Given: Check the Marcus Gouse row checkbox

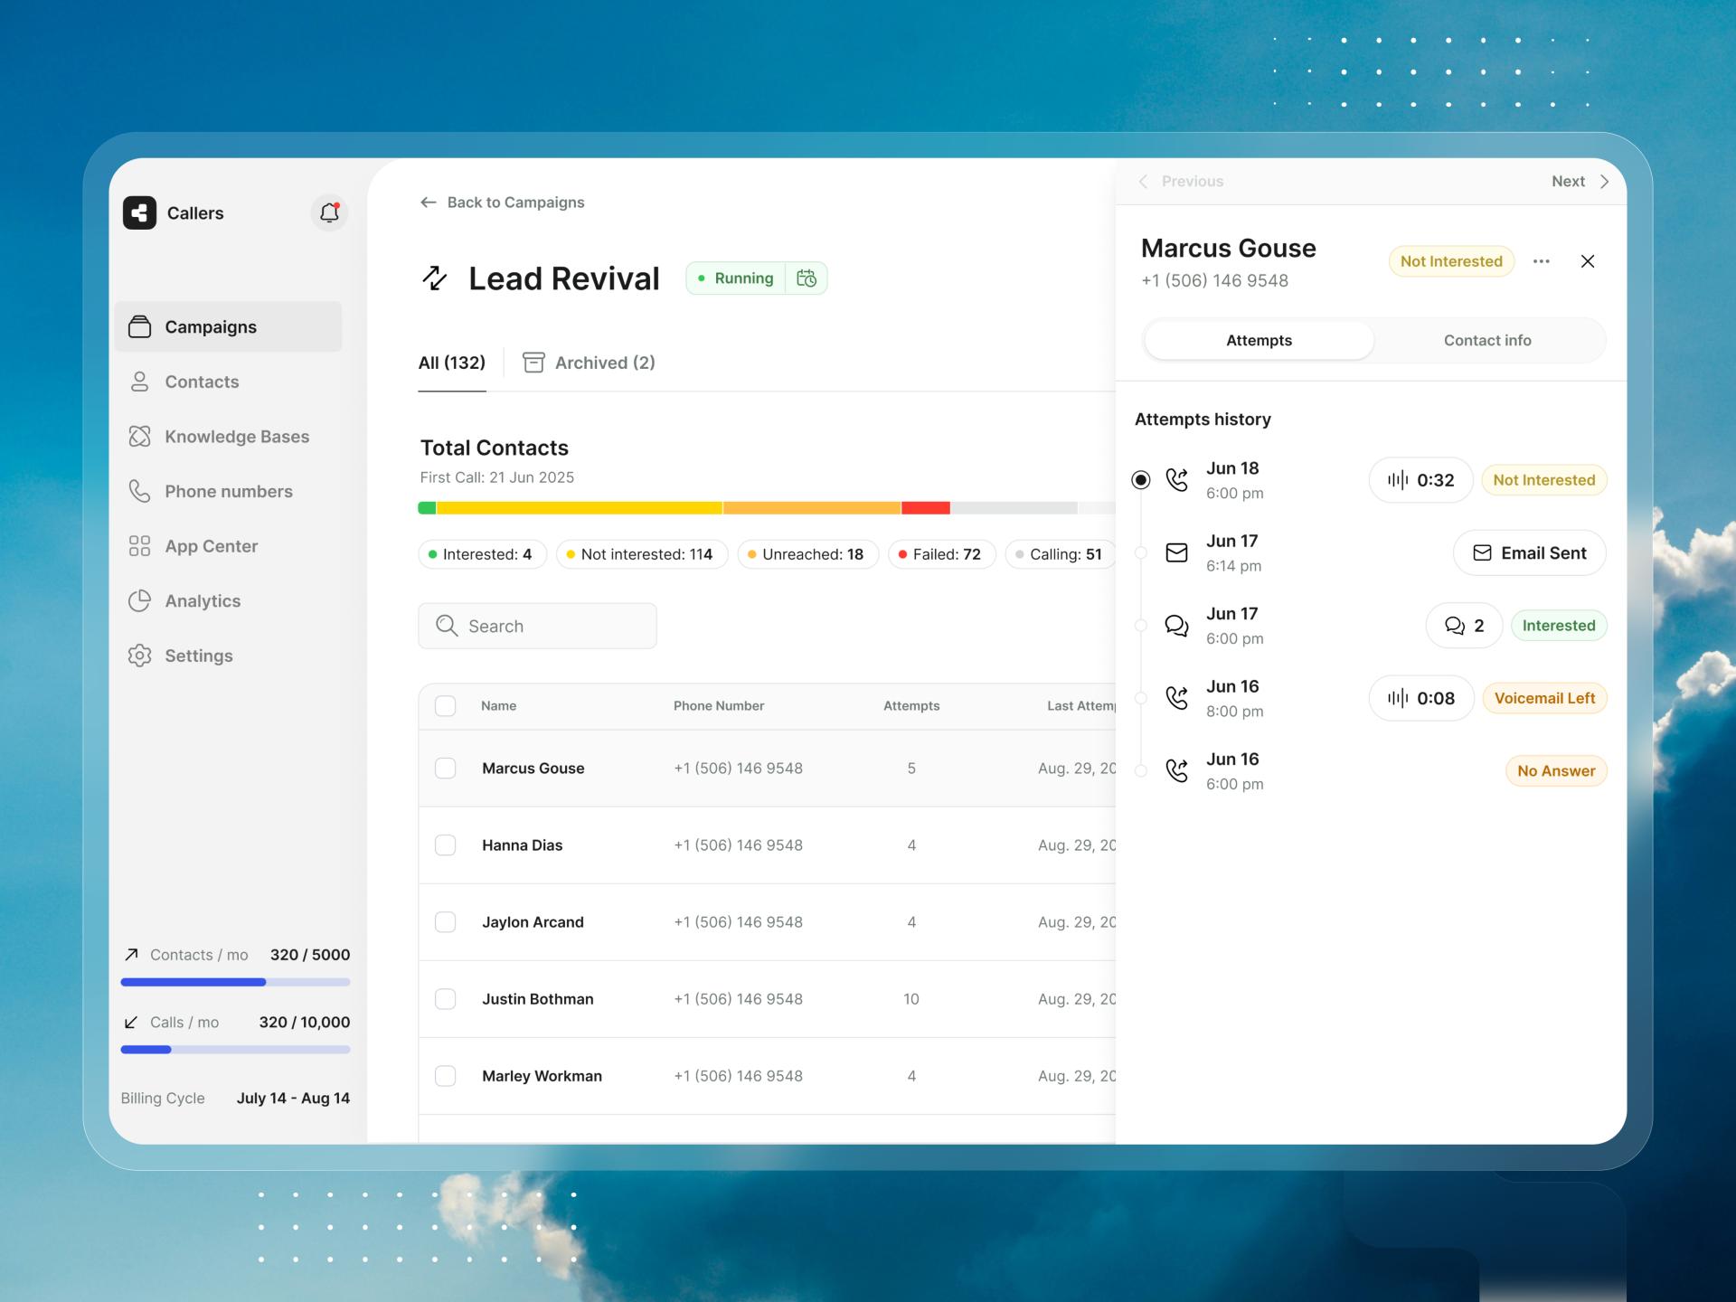Looking at the screenshot, I should point(445,769).
